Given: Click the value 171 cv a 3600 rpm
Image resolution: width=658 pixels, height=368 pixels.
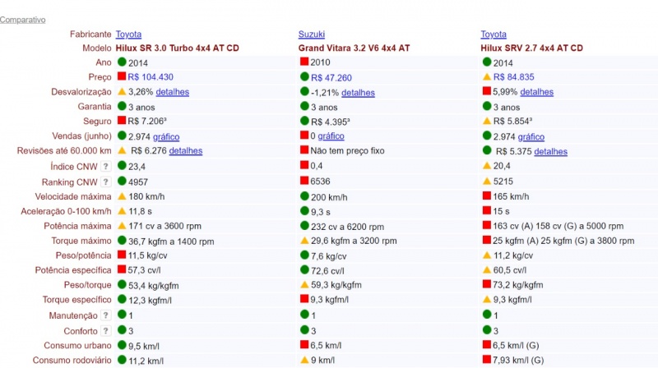Looking at the screenshot, I should point(165,226).
